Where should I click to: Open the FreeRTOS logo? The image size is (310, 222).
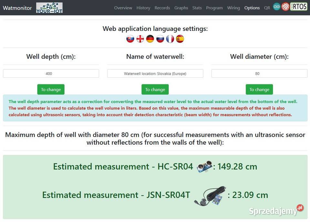click(299, 7)
